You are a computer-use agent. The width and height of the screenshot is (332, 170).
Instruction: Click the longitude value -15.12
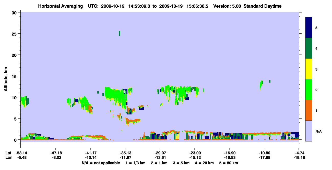point(195,158)
